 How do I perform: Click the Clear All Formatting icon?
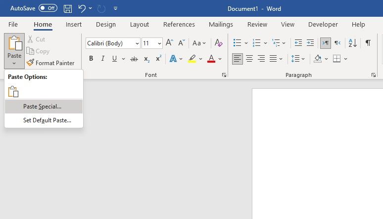click(219, 43)
